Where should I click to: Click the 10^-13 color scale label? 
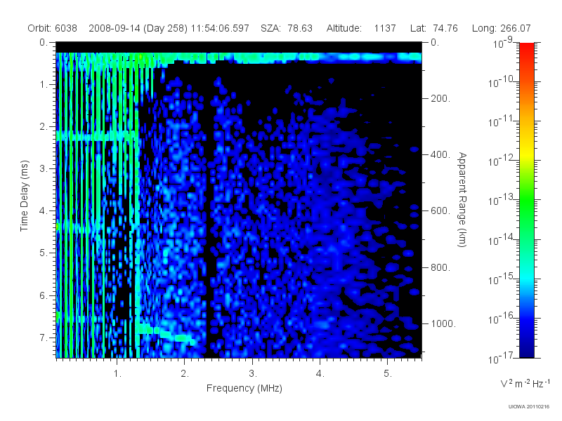pyautogui.click(x=500, y=200)
